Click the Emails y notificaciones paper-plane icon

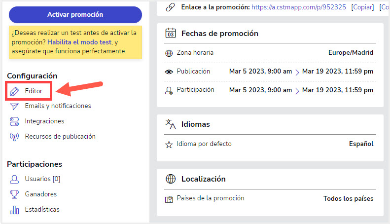point(14,106)
